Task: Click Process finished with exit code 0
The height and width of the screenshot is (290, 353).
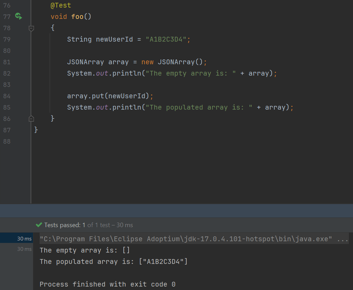Action: tap(108, 284)
